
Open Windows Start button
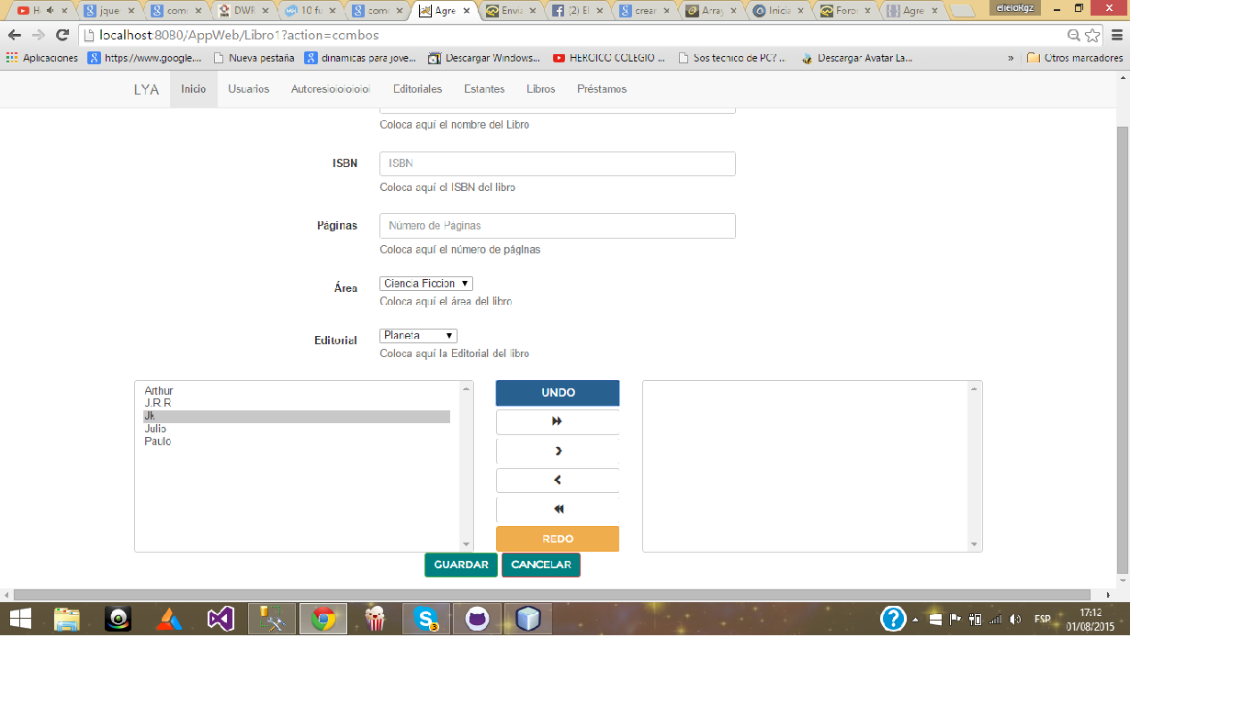coord(20,619)
